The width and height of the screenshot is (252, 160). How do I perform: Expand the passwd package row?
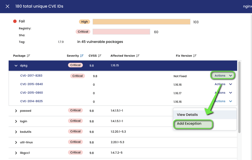[16, 111]
